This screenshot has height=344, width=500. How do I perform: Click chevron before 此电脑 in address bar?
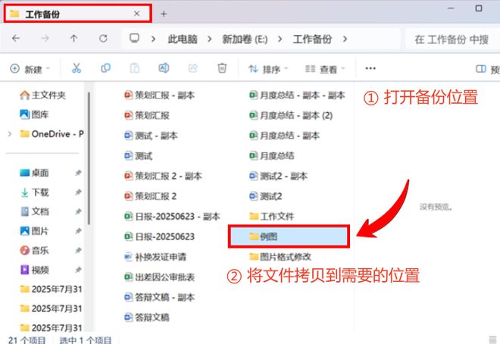pos(153,39)
